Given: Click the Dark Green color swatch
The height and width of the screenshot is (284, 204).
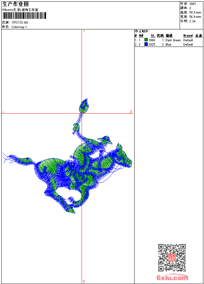Looking at the screenshot, I should pyautogui.click(x=146, y=40).
